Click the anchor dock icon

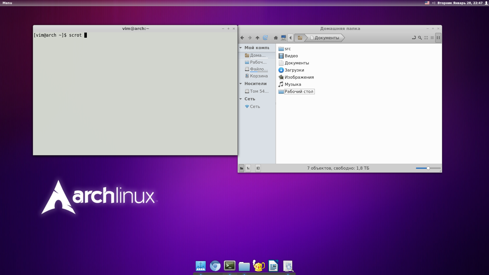coord(201,266)
